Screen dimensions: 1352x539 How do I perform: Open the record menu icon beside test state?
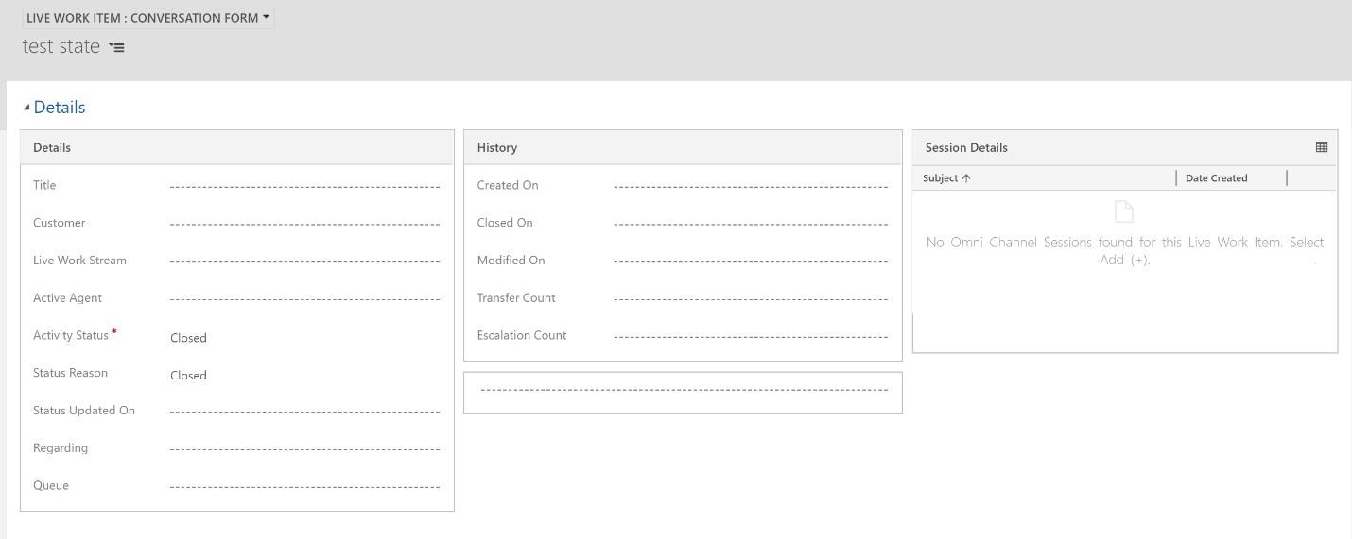116,47
